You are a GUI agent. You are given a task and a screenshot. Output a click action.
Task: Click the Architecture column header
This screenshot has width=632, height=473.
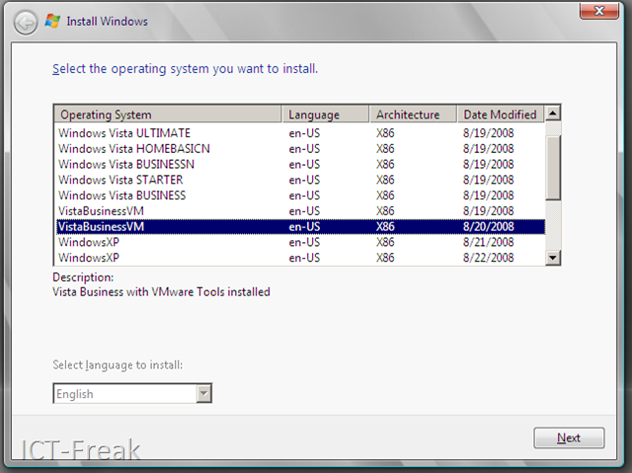point(413,115)
